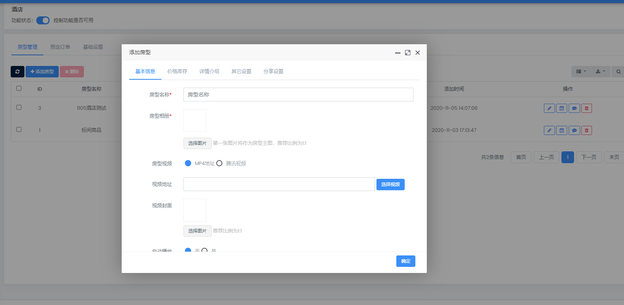Click the 确定 button
This screenshot has width=624, height=305.
coord(405,261)
